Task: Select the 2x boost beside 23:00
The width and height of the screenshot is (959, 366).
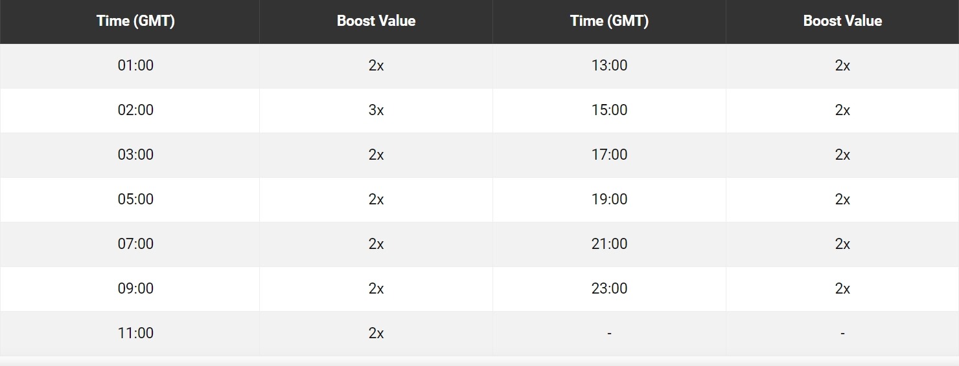Action: [x=842, y=288]
